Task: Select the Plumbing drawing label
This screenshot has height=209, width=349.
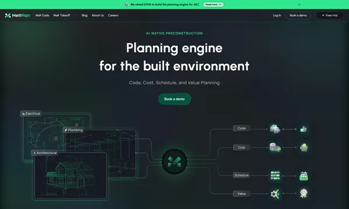Action: (x=74, y=130)
